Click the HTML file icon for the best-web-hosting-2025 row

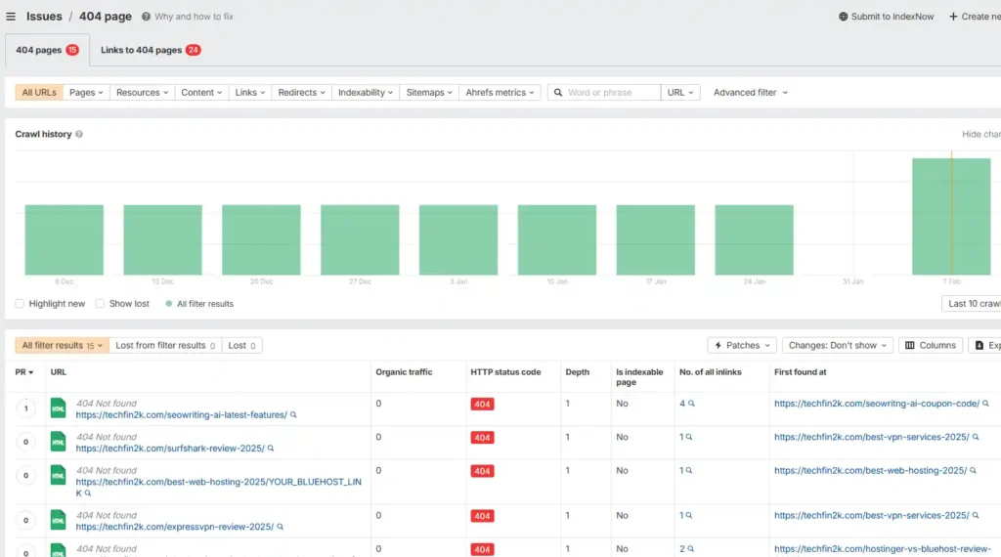(x=58, y=475)
